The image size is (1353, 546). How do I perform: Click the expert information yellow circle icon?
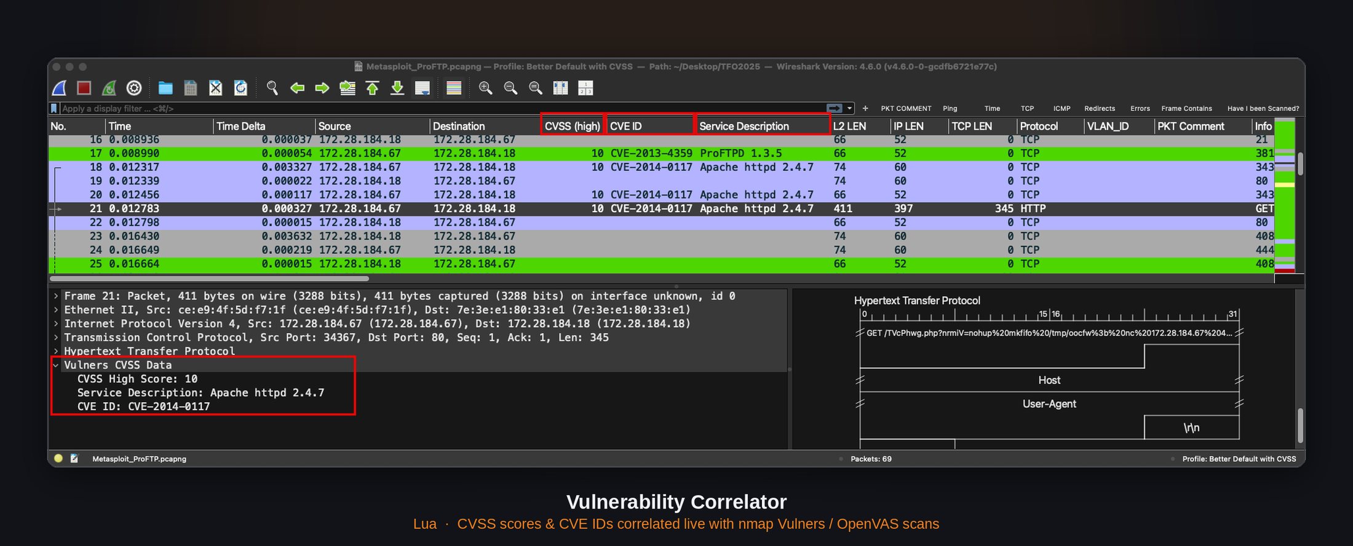coord(58,458)
